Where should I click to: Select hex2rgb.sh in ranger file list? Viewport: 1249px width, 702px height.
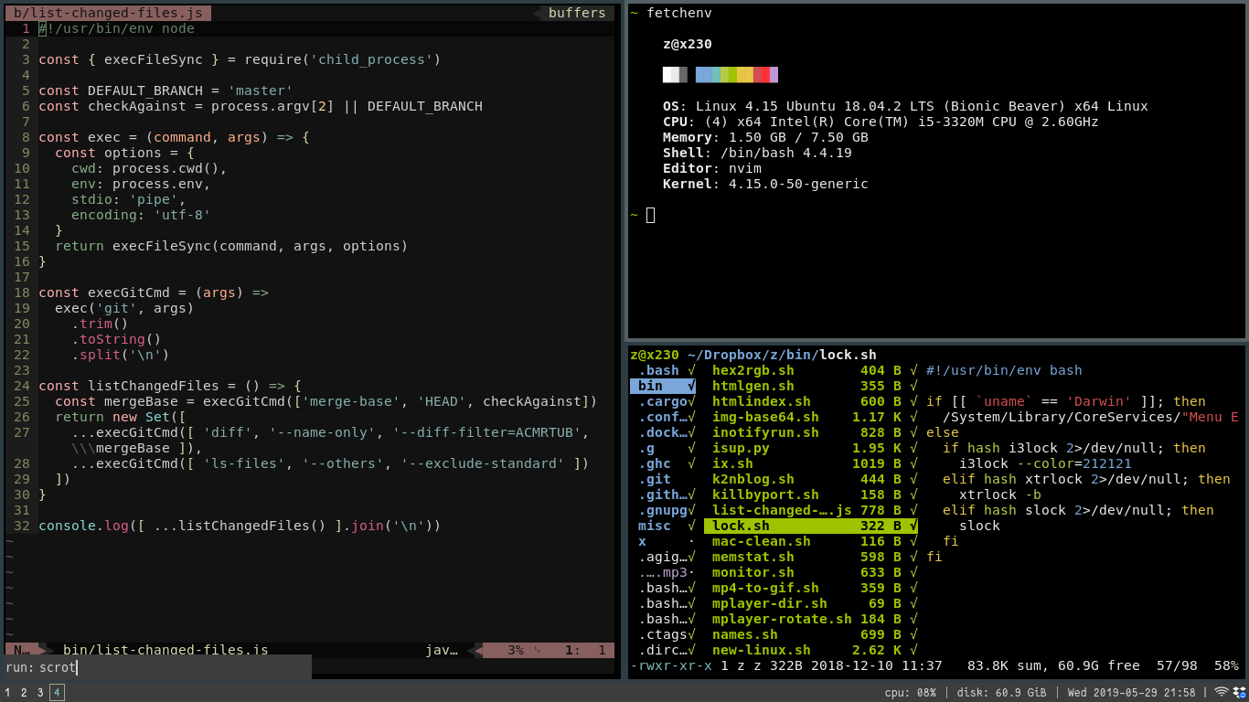coord(811,370)
